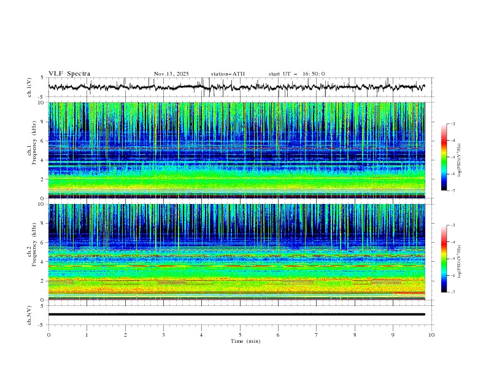Click time axis tick label "3"
486x376 pixels.
[x=163, y=335]
